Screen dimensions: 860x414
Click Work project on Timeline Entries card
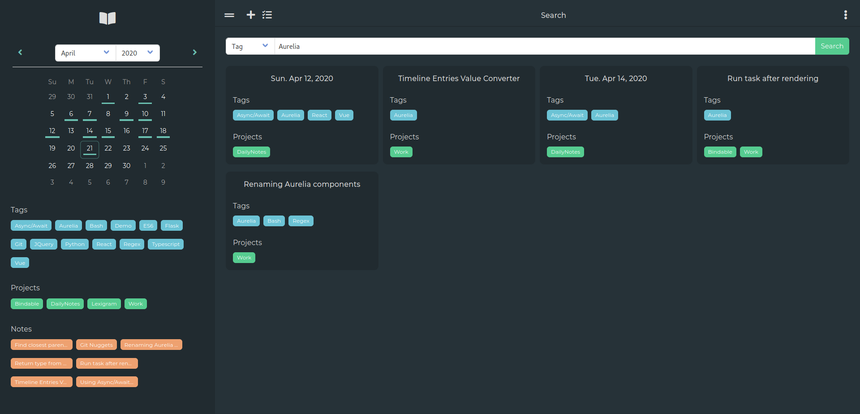(x=401, y=152)
